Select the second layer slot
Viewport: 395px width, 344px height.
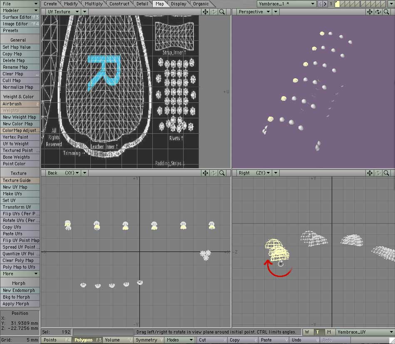point(343,4)
